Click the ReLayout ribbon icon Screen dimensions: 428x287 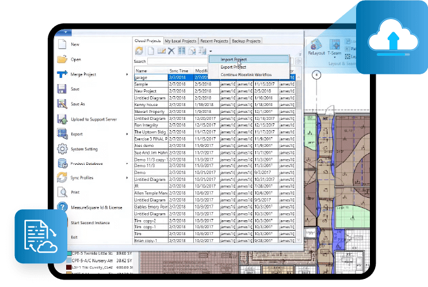(316, 46)
